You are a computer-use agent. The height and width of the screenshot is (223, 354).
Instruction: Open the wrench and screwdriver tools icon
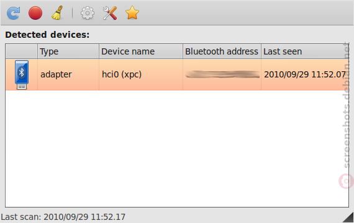click(x=110, y=13)
